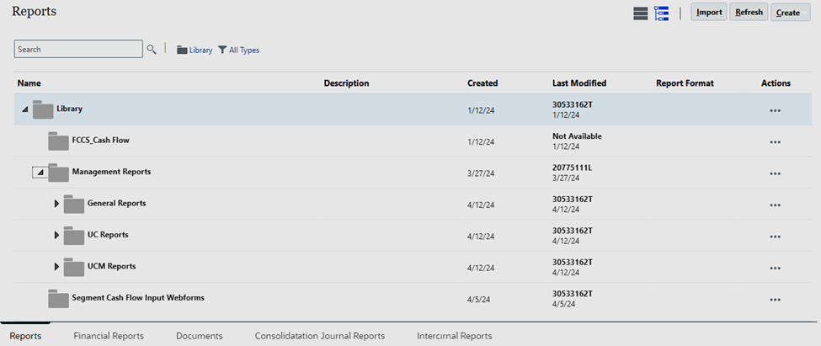
Task: Click the search magnifier icon
Action: click(152, 49)
